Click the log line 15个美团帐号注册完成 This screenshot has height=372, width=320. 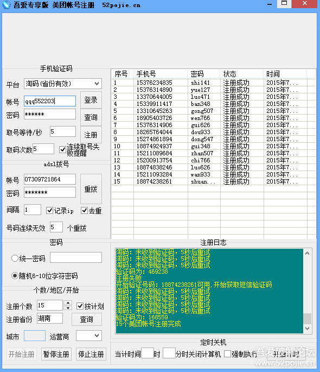tap(149, 324)
